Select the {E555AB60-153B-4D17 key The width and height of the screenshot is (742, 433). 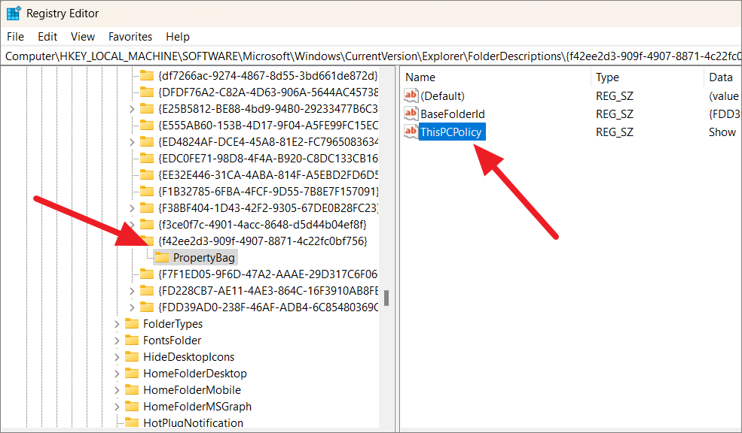click(x=268, y=125)
